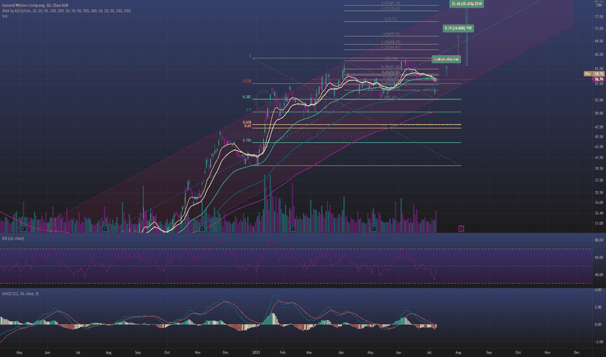Click the 2021 label on time axis
The width and height of the screenshot is (606, 357).
(256, 352)
